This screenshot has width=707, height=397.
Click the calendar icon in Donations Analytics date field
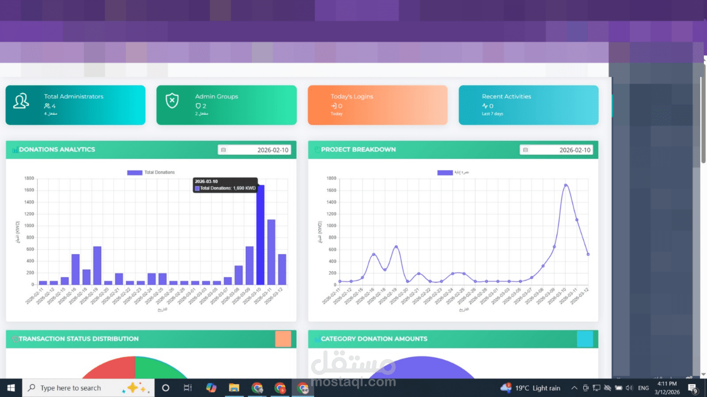(224, 150)
